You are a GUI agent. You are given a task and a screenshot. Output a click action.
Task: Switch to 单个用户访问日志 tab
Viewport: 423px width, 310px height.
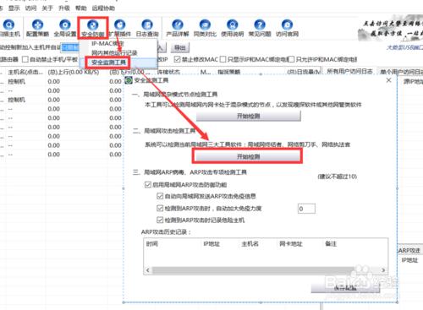click(x=400, y=72)
